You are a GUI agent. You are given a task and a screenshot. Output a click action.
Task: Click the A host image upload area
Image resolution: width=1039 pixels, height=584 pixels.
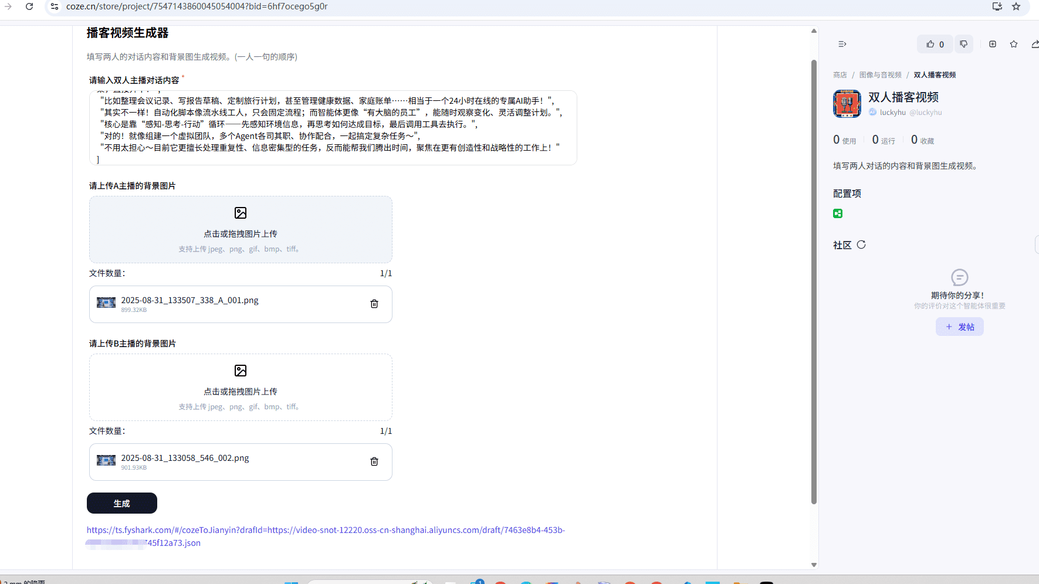[x=241, y=229]
